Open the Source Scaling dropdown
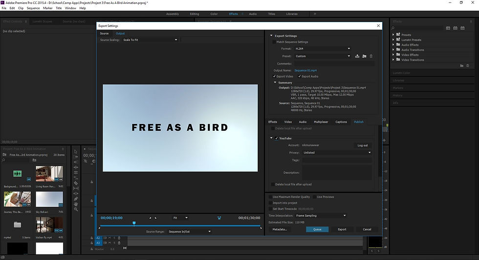Screen dimensions: 479x260 150,40
